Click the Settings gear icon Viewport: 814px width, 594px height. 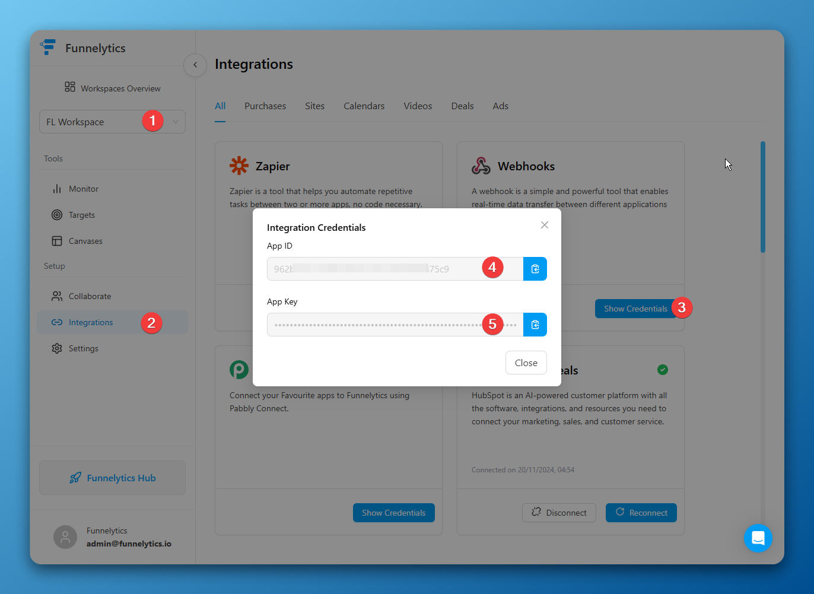click(57, 348)
